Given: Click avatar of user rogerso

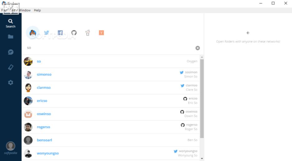Looking at the screenshot, I should click(28, 127).
